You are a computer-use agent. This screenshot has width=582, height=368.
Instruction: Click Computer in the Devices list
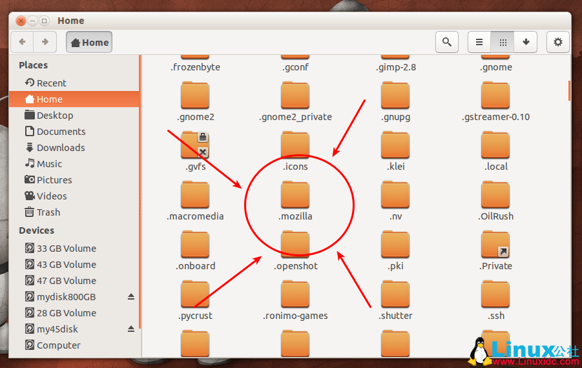point(58,345)
